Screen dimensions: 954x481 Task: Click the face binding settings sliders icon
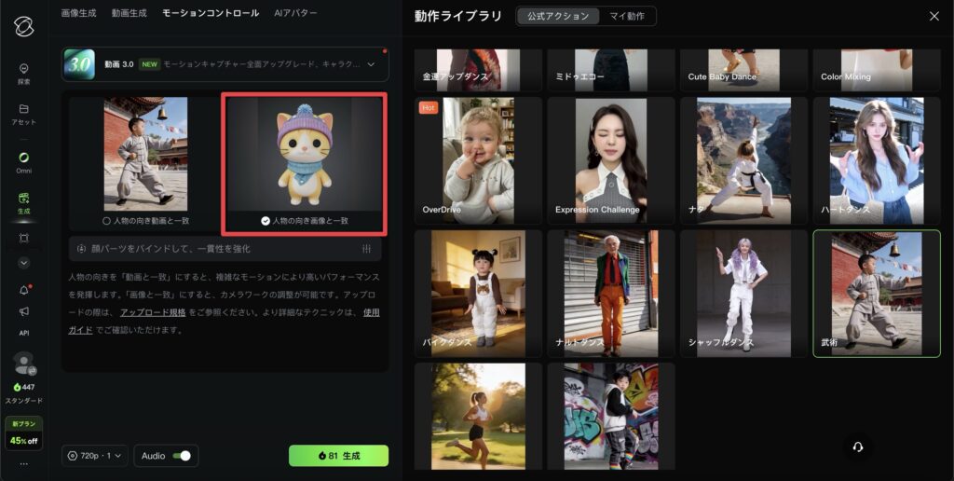[x=366, y=249]
